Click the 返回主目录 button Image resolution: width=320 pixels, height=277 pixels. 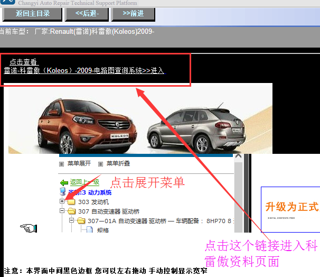point(32,14)
